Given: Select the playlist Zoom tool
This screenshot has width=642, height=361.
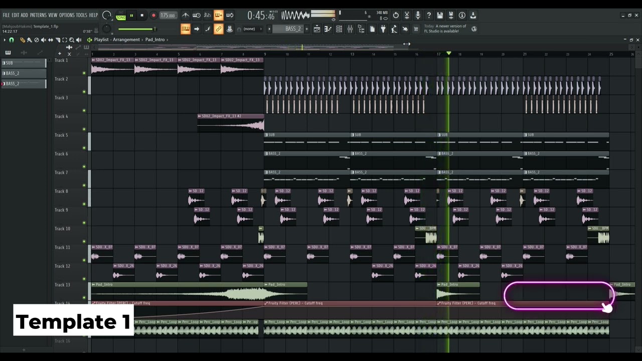Looking at the screenshot, I should [x=72, y=40].
